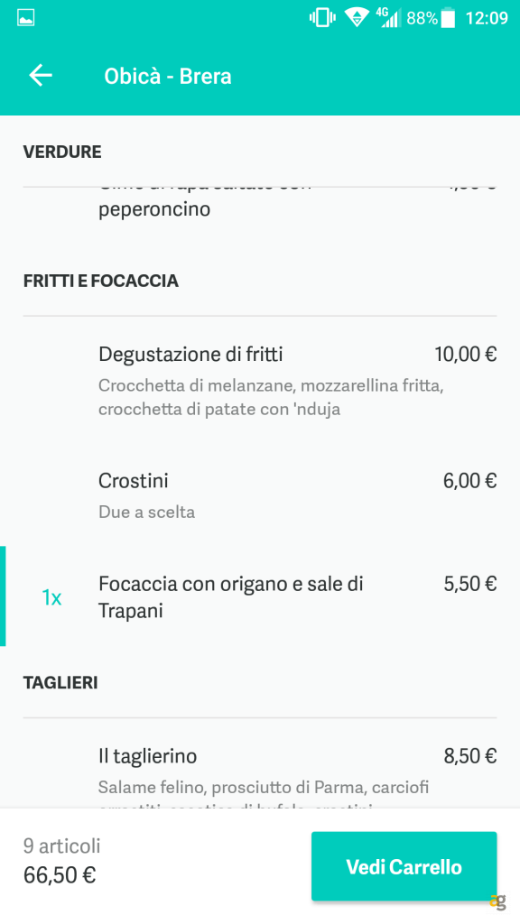Expand the TAGLIERI section
This screenshot has height=924, width=520.
(x=60, y=683)
